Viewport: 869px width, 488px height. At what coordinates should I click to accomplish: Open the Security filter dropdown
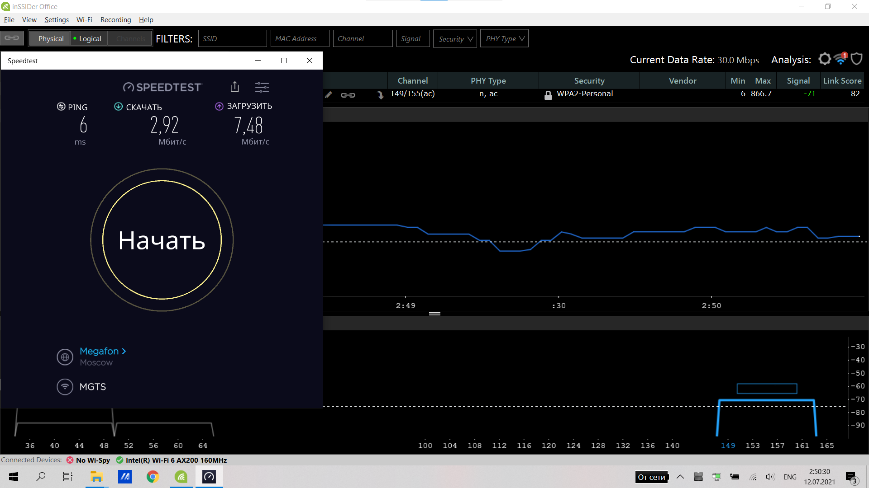(455, 38)
